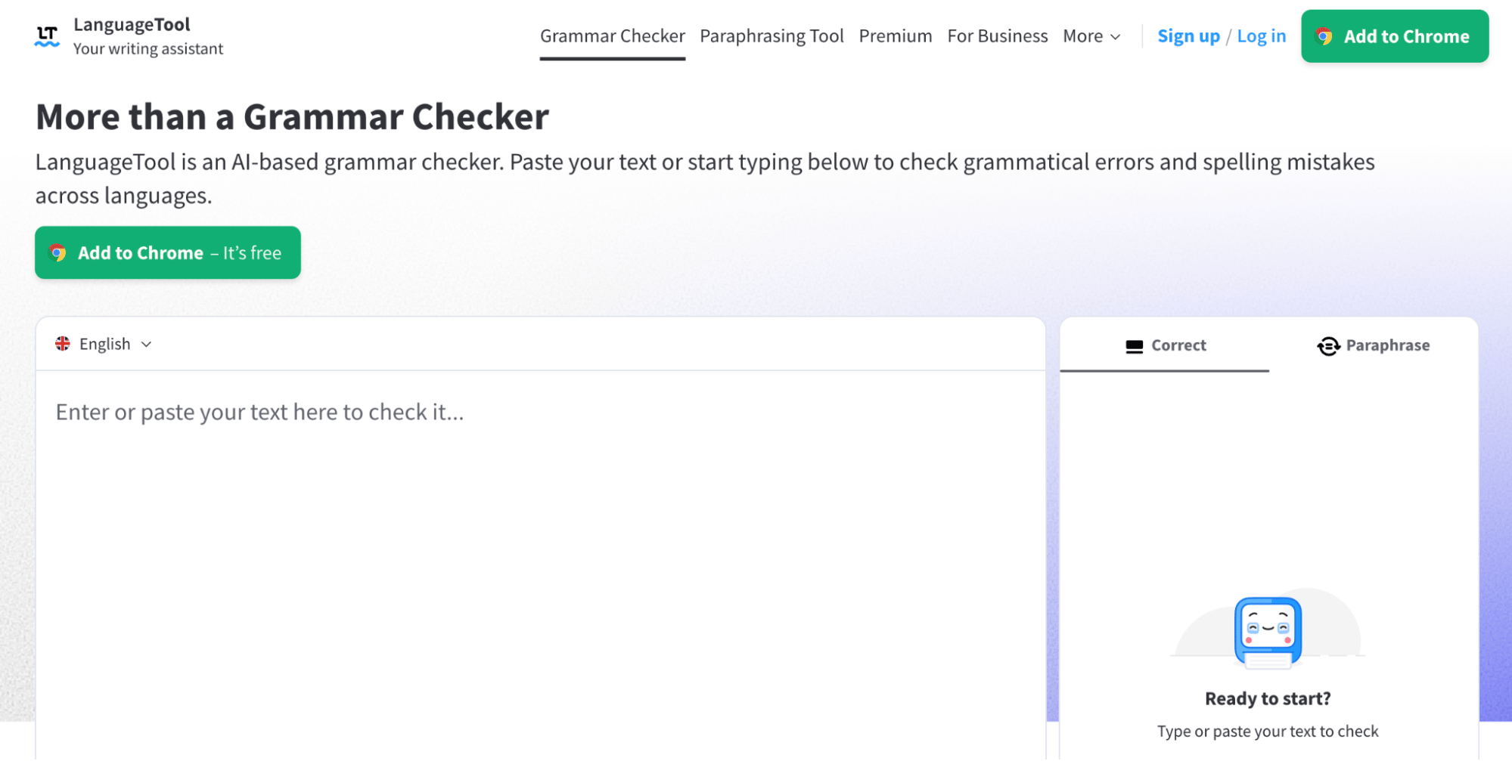
Task: Click the LanguageTool brand name text
Action: pos(132,25)
